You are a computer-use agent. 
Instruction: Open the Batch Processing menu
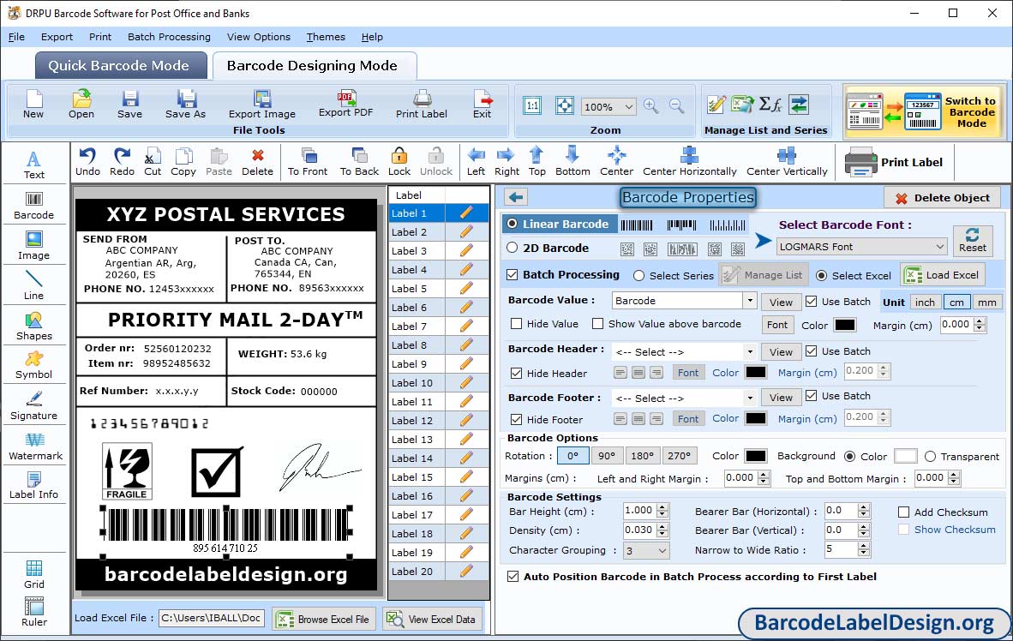[170, 37]
